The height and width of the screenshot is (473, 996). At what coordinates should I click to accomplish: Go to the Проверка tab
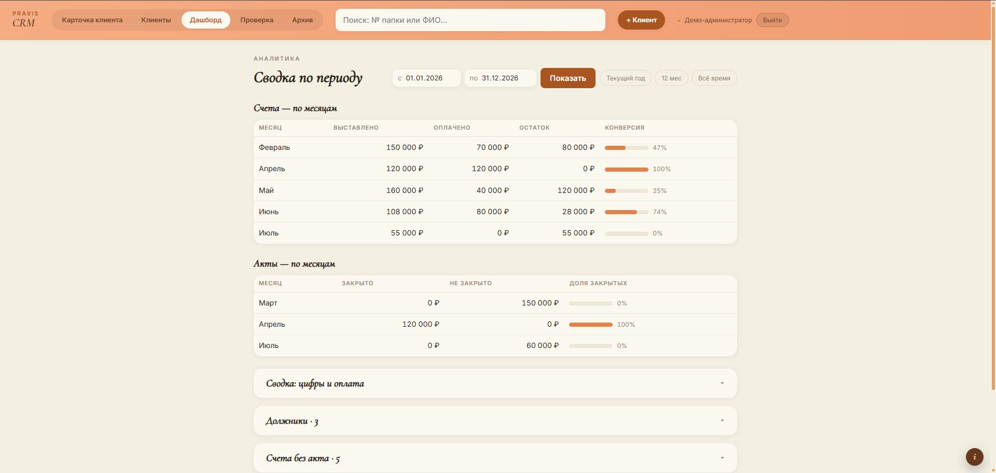257,20
